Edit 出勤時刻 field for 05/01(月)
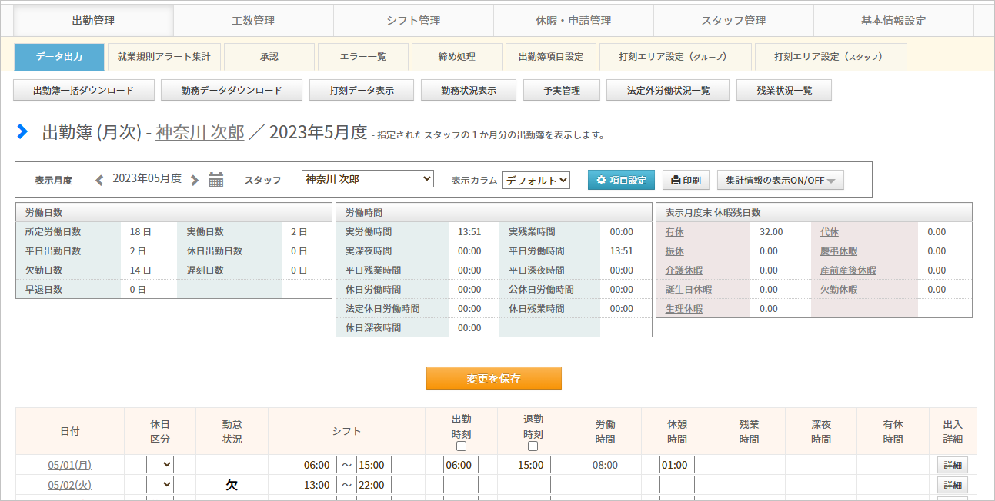This screenshot has height=501, width=995. [x=461, y=465]
